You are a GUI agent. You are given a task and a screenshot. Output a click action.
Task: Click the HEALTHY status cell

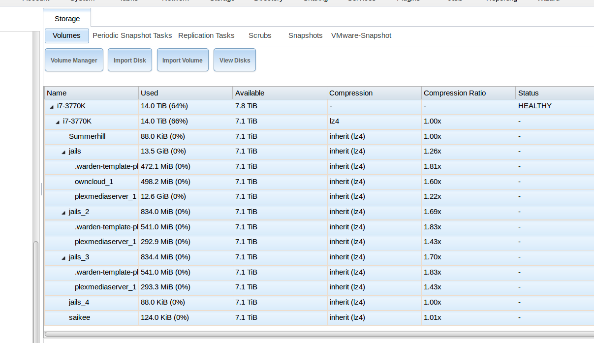pos(534,106)
